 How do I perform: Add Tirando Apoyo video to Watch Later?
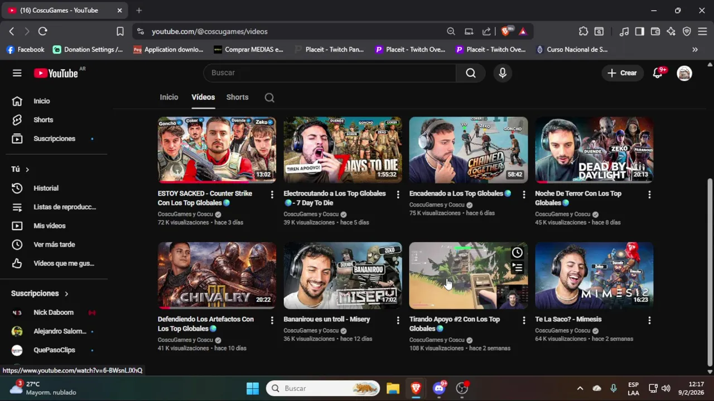point(518,253)
